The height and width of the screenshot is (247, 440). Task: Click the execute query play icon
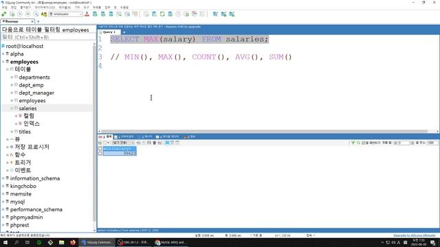tap(20, 14)
